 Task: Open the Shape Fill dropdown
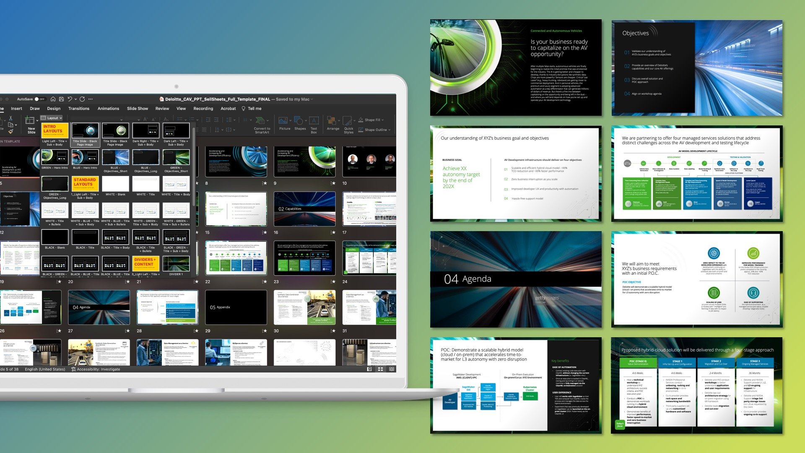pyautogui.click(x=371, y=120)
